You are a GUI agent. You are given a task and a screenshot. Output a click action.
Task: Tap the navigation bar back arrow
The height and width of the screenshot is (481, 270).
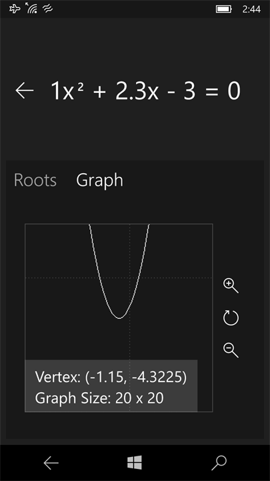click(51, 463)
